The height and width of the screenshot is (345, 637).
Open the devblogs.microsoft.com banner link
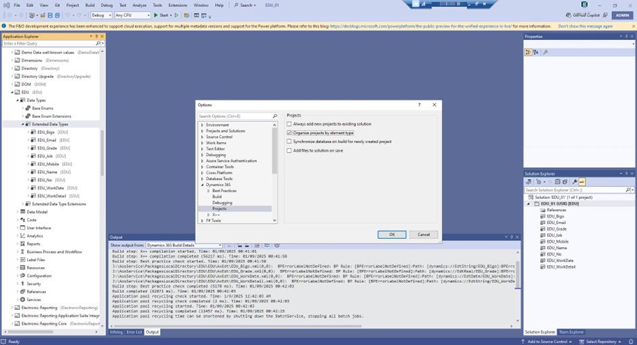point(421,26)
